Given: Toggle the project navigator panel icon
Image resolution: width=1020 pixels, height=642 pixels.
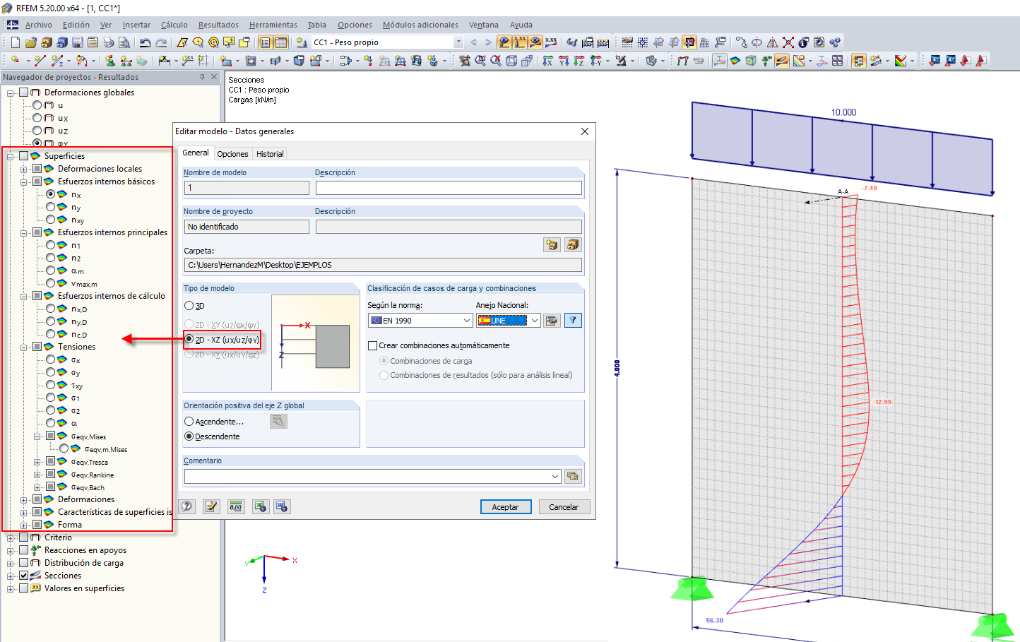Looking at the screenshot, I should [x=266, y=42].
